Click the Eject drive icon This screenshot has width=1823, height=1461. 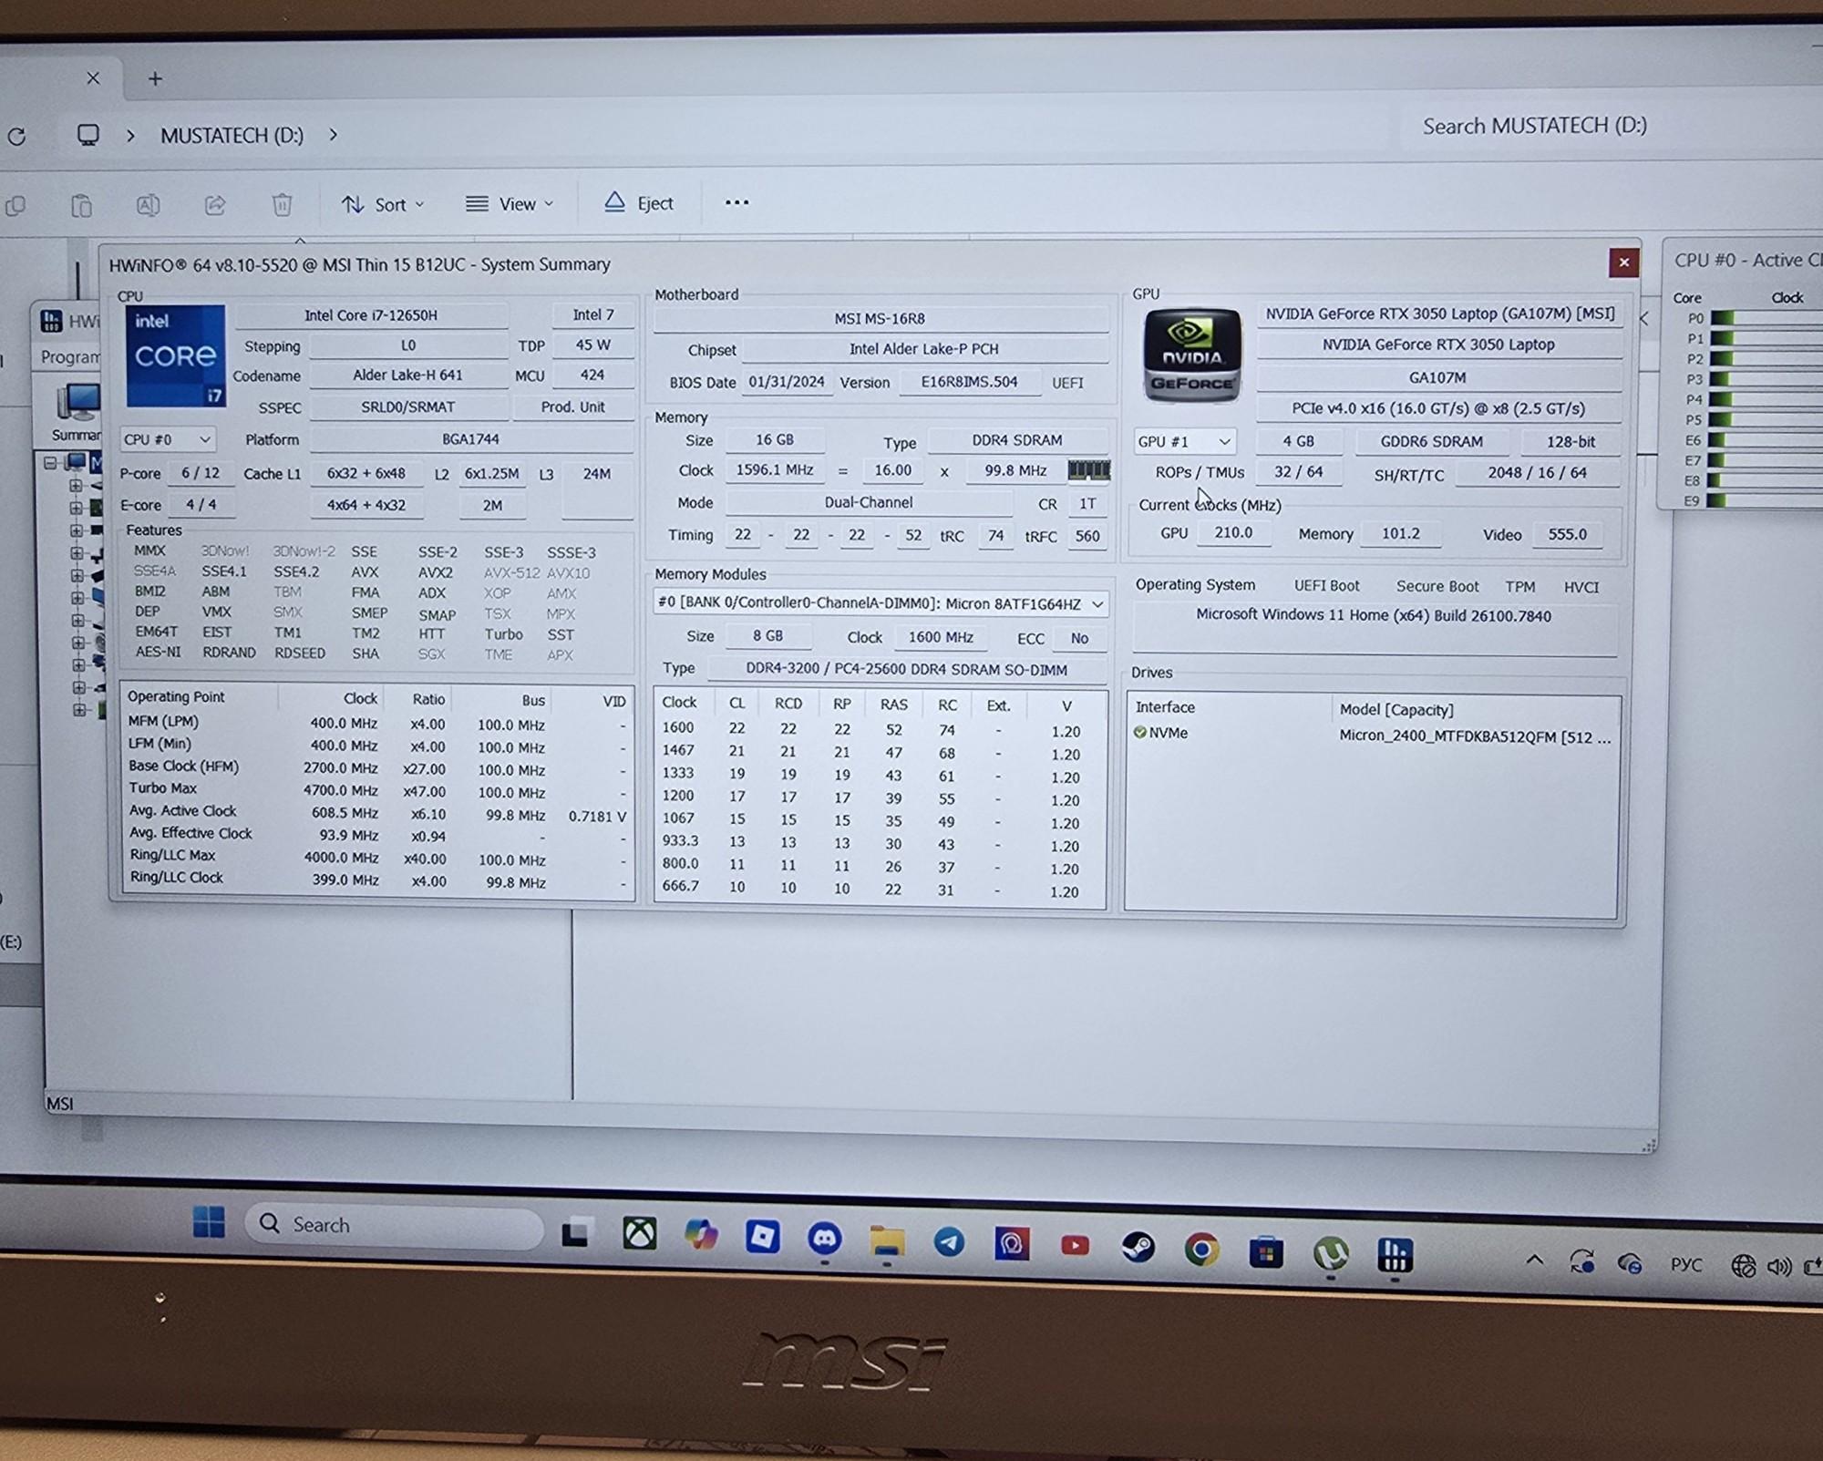(x=614, y=202)
